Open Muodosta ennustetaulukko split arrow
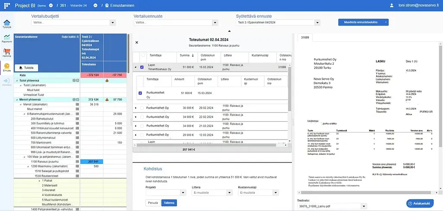The image size is (443, 211). pyautogui.click(x=385, y=22)
